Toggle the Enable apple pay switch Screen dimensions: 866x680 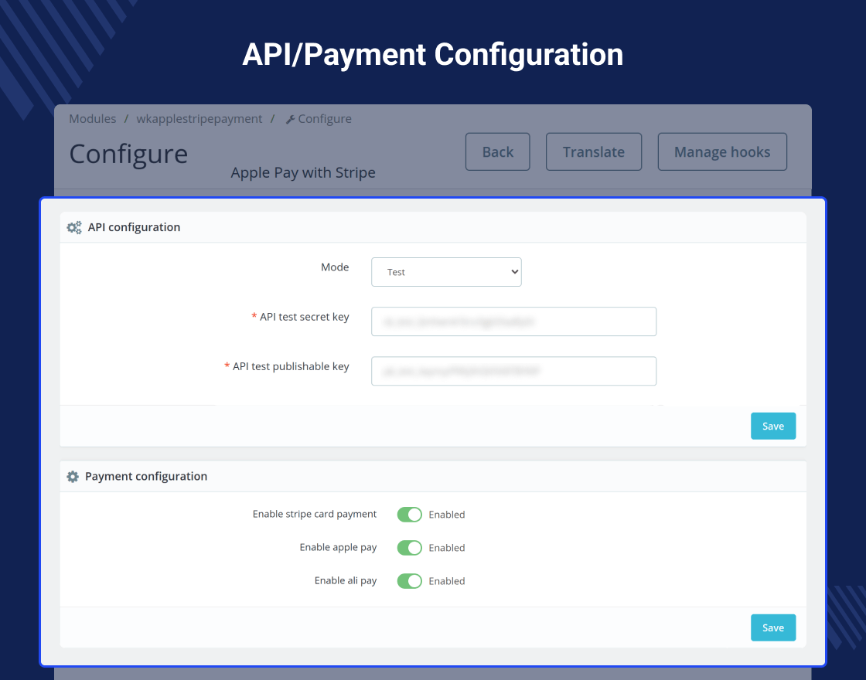409,548
